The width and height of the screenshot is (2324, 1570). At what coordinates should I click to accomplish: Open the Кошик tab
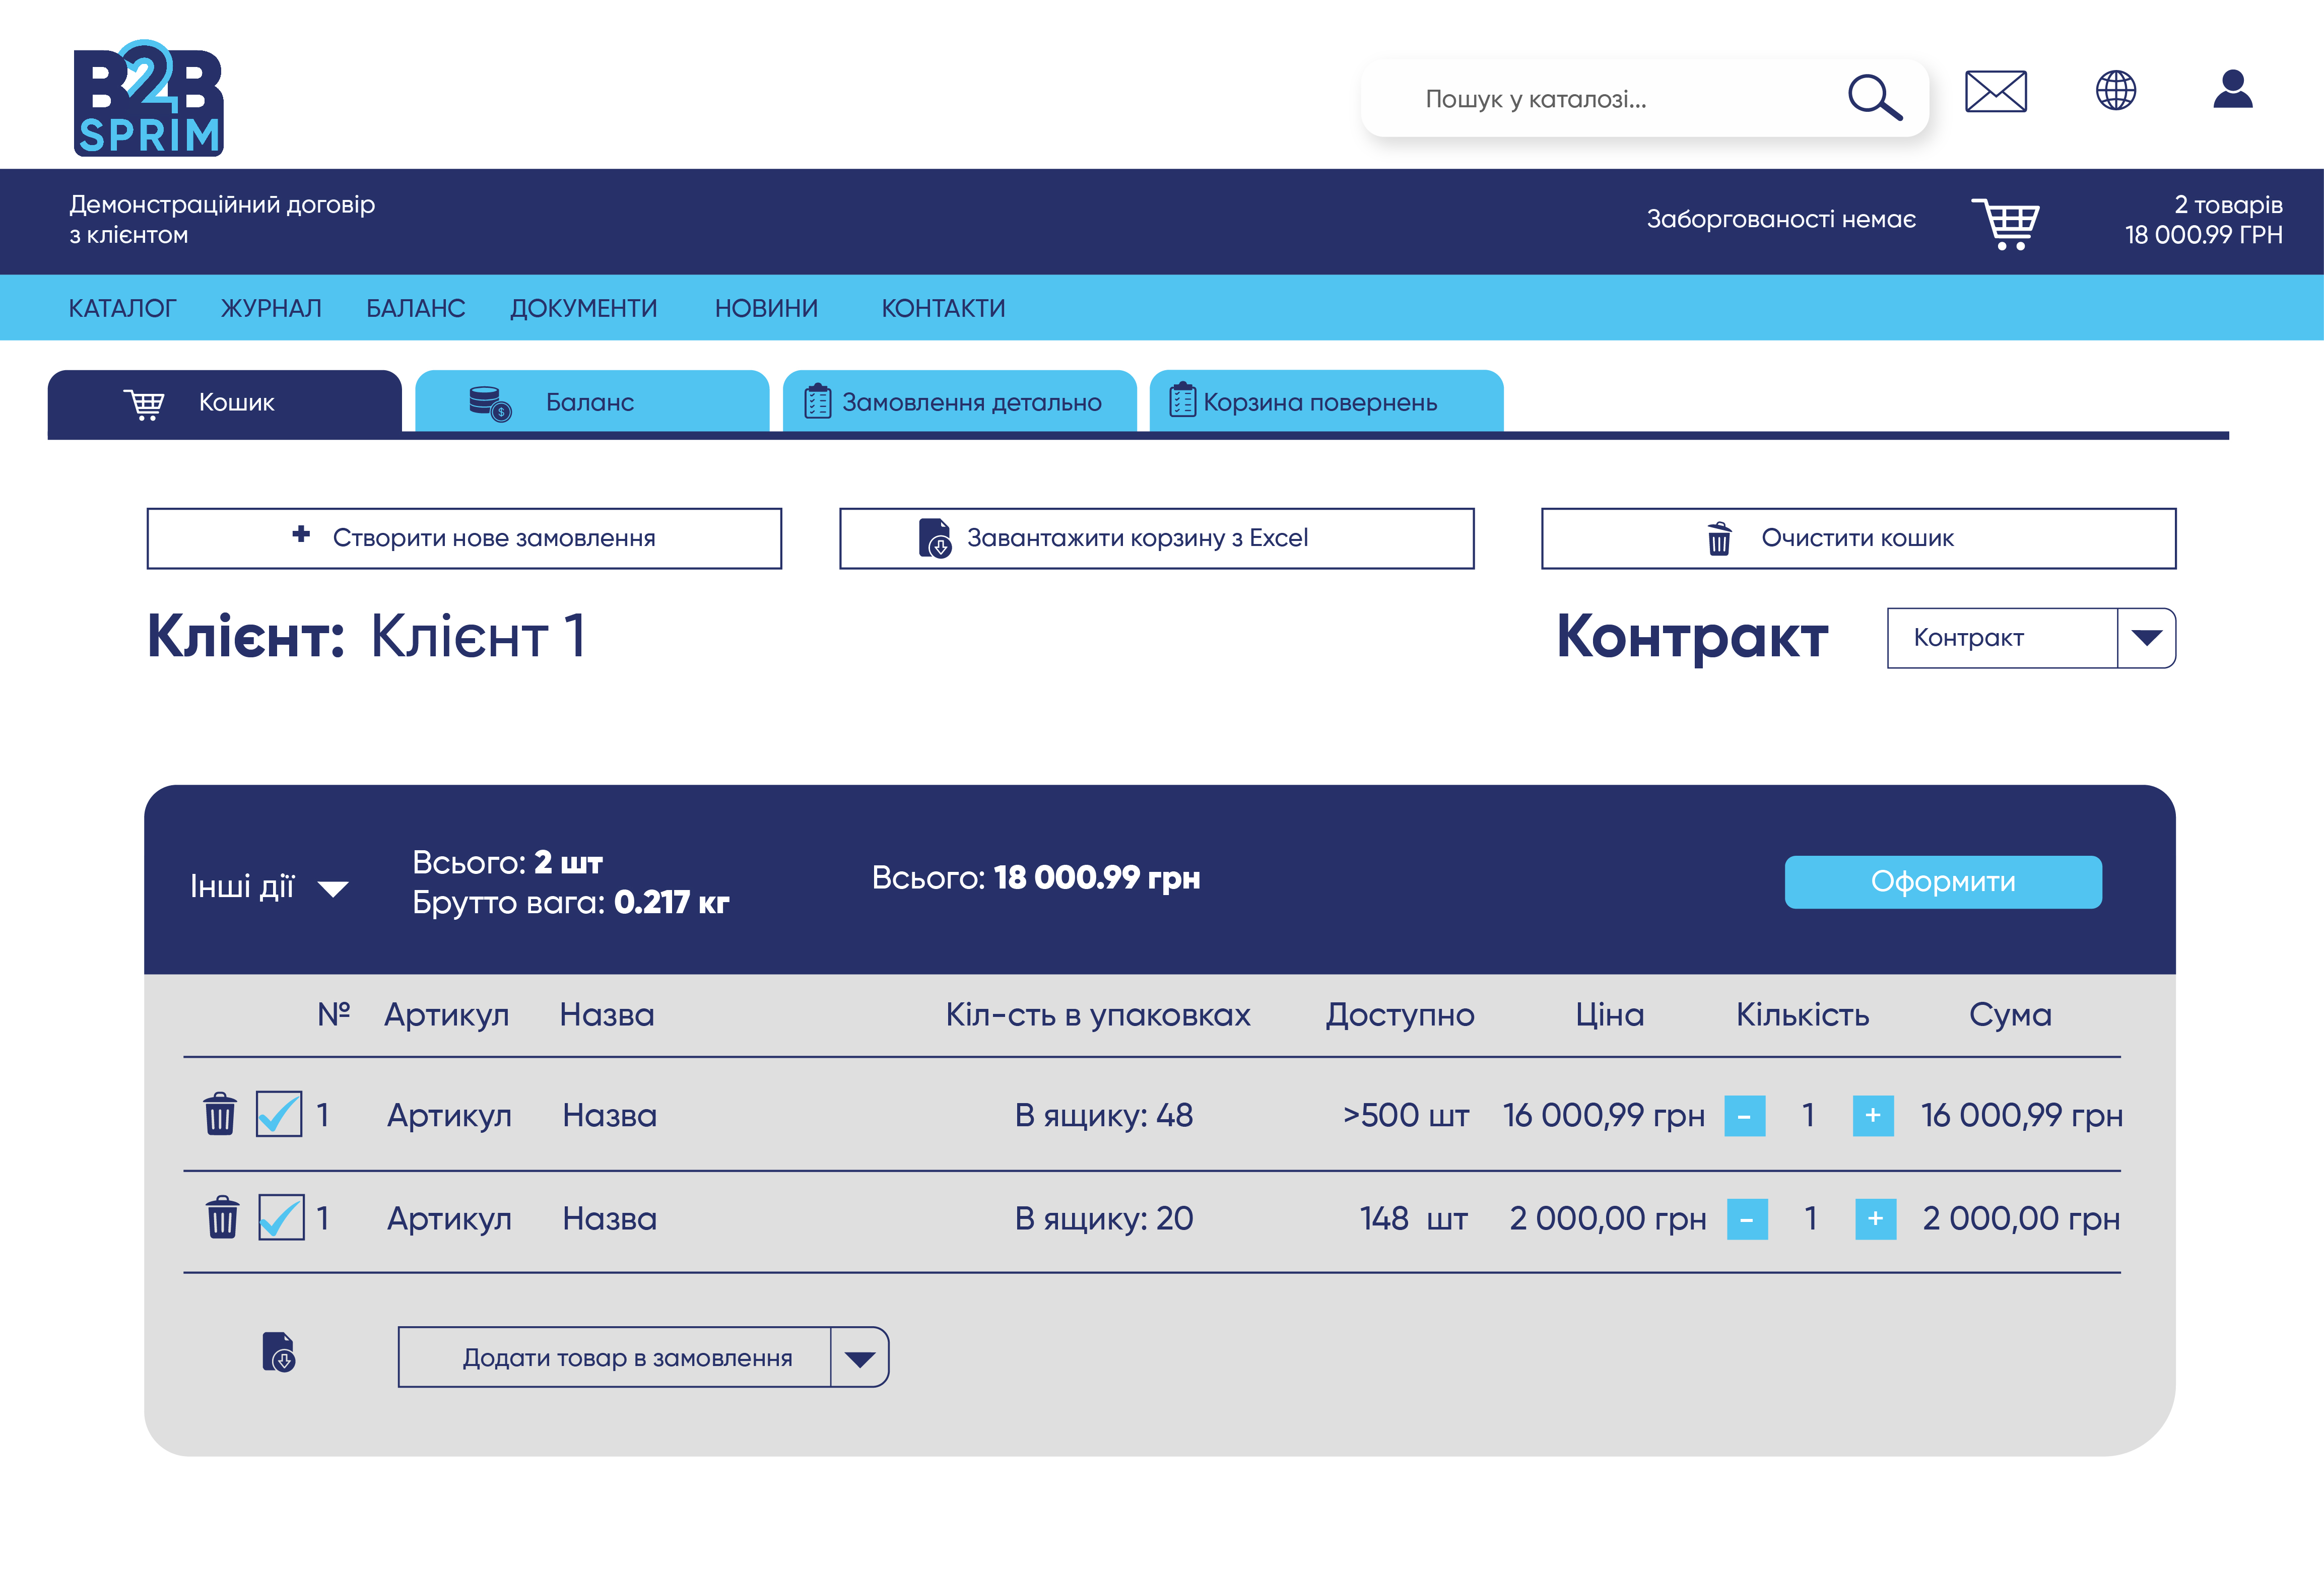point(224,402)
